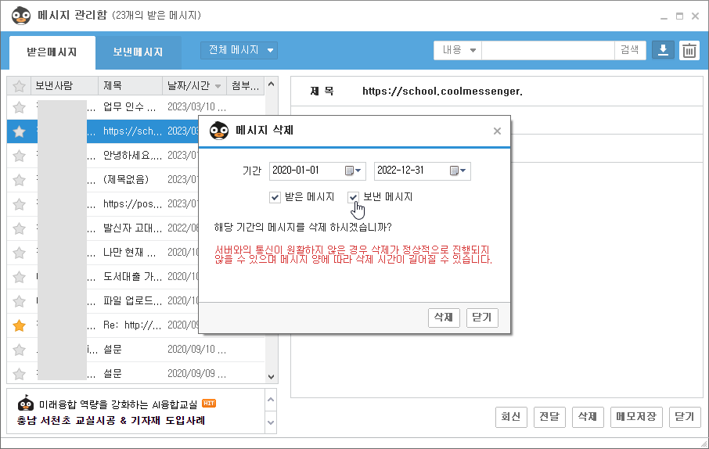Click the gold star on Re: http message
709x449 pixels.
[x=20, y=325]
